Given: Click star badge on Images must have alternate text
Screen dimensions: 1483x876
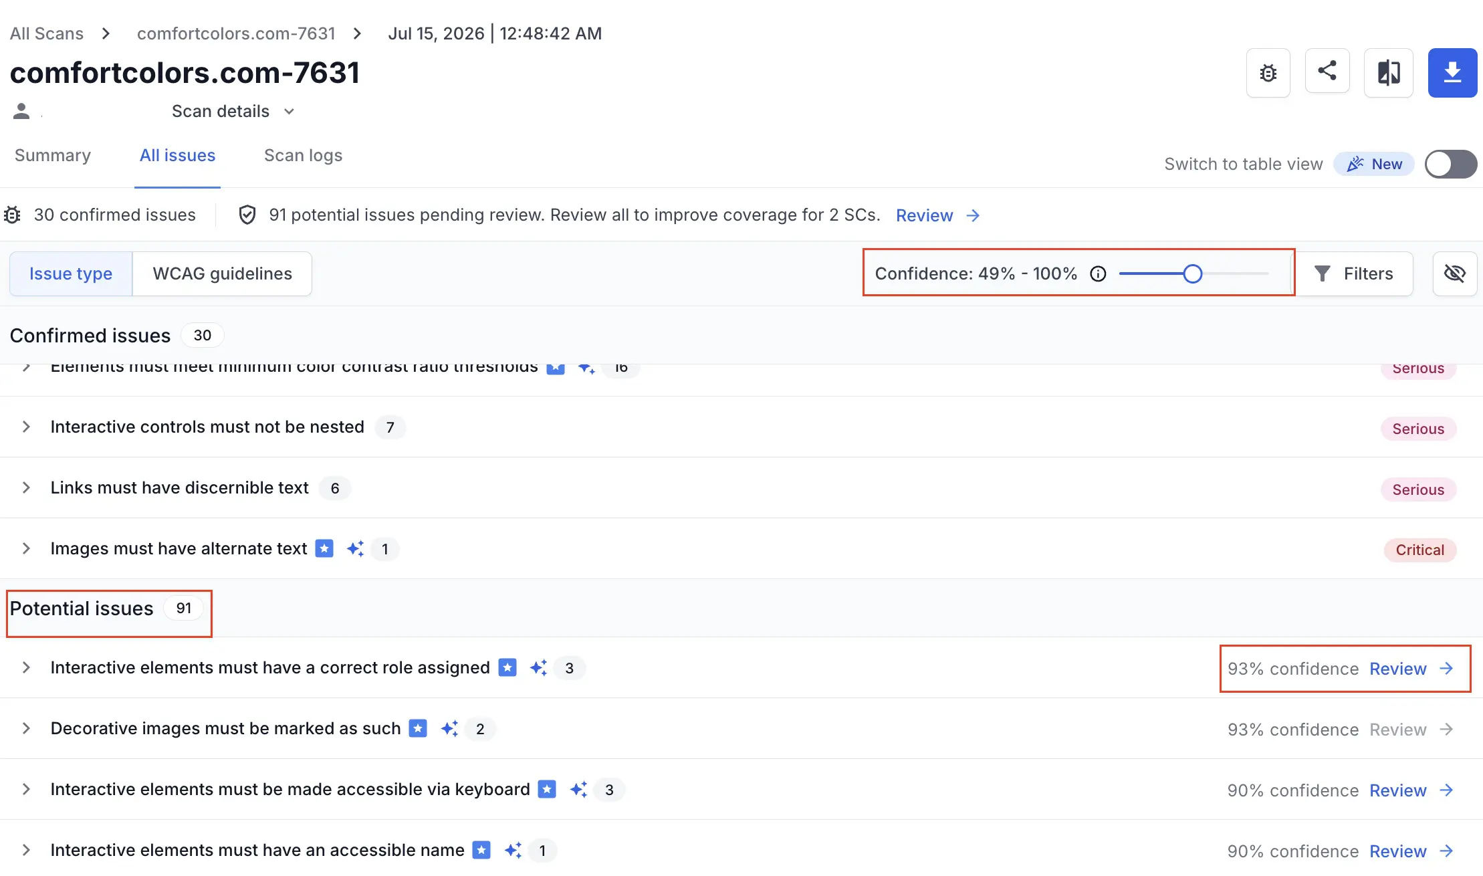Looking at the screenshot, I should tap(324, 548).
